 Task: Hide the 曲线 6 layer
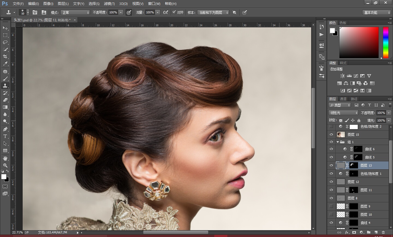tap(331, 149)
